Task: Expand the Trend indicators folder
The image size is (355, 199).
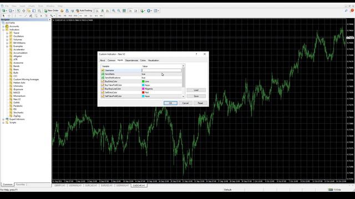Action: point(7,33)
